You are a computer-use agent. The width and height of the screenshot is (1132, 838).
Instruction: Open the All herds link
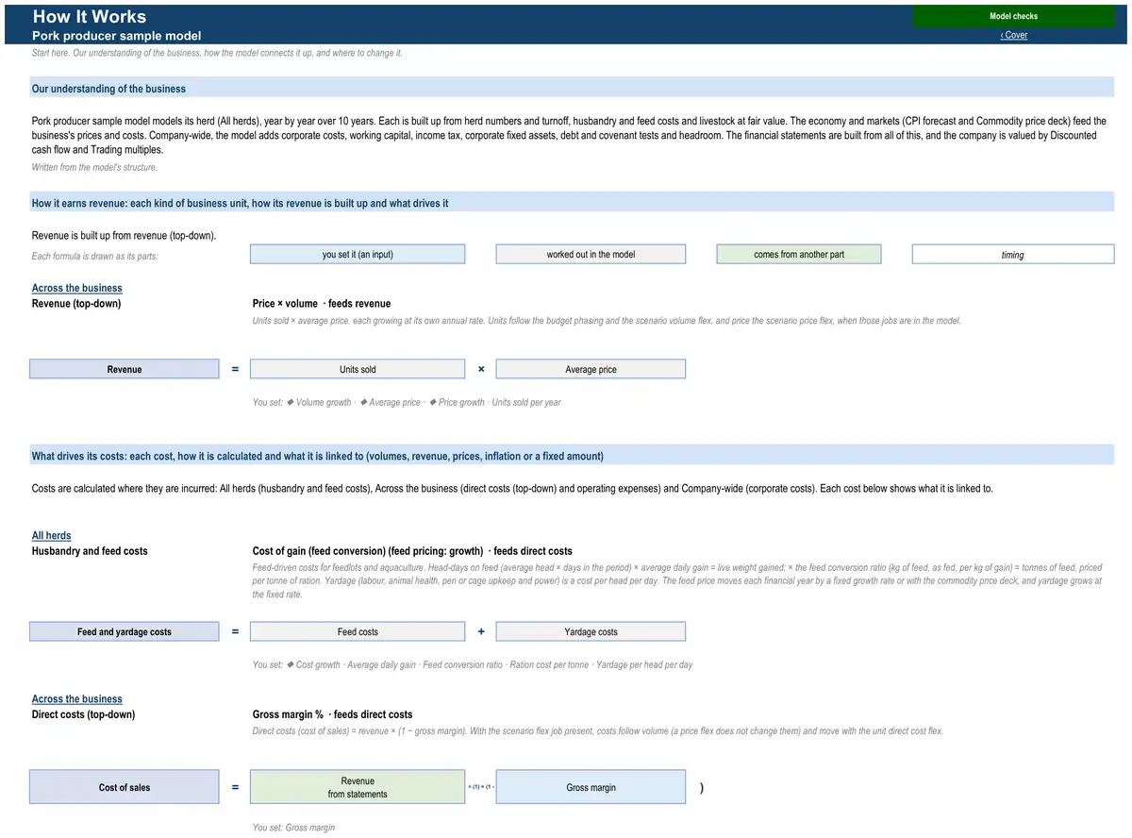click(x=52, y=535)
